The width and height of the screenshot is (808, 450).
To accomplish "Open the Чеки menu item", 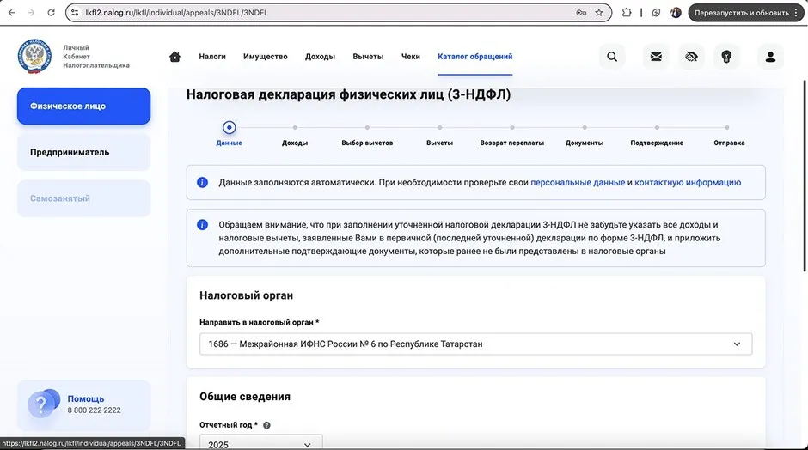I will coord(411,57).
